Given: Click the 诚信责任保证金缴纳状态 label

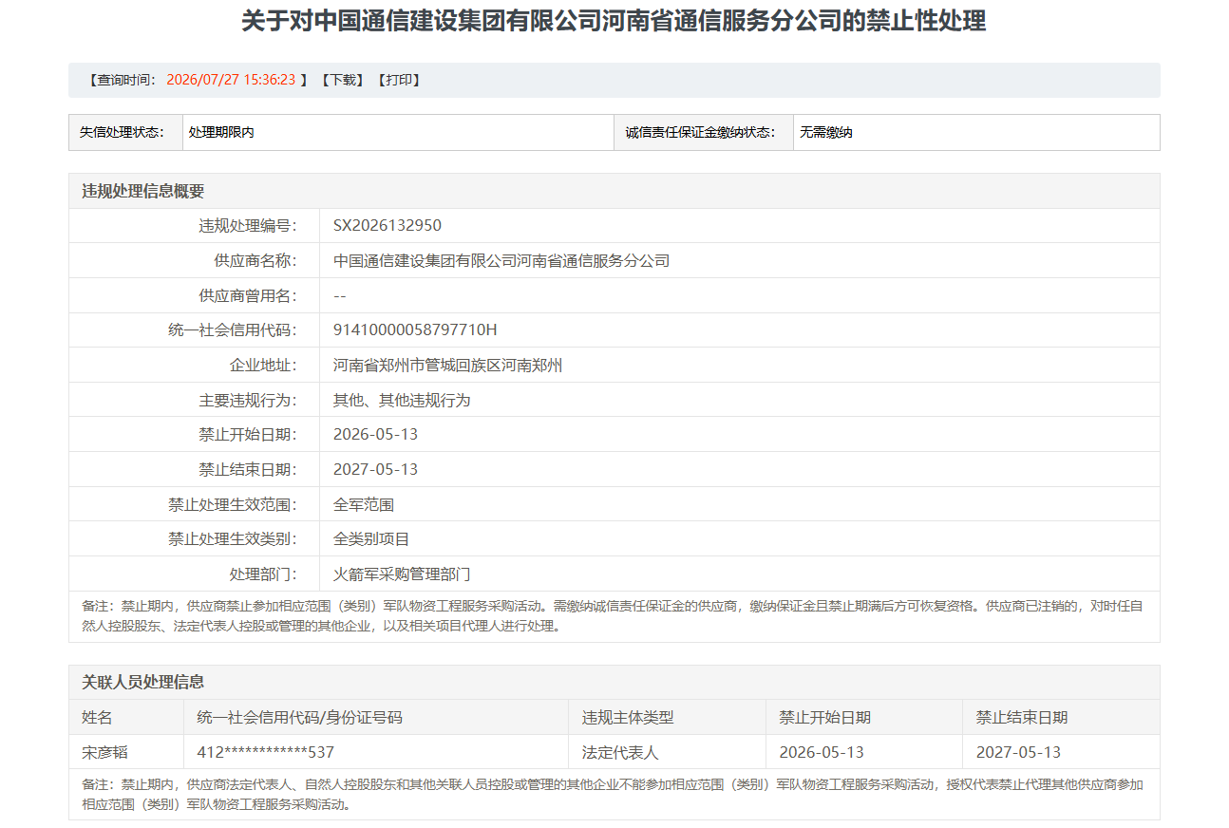Looking at the screenshot, I should pyautogui.click(x=701, y=132).
